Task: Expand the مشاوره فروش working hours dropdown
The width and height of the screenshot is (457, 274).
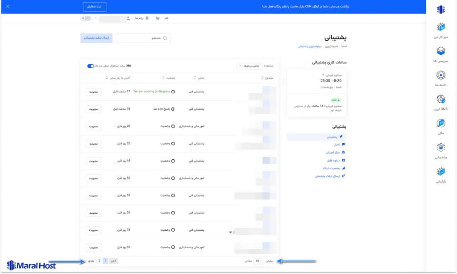Action: click(323, 75)
